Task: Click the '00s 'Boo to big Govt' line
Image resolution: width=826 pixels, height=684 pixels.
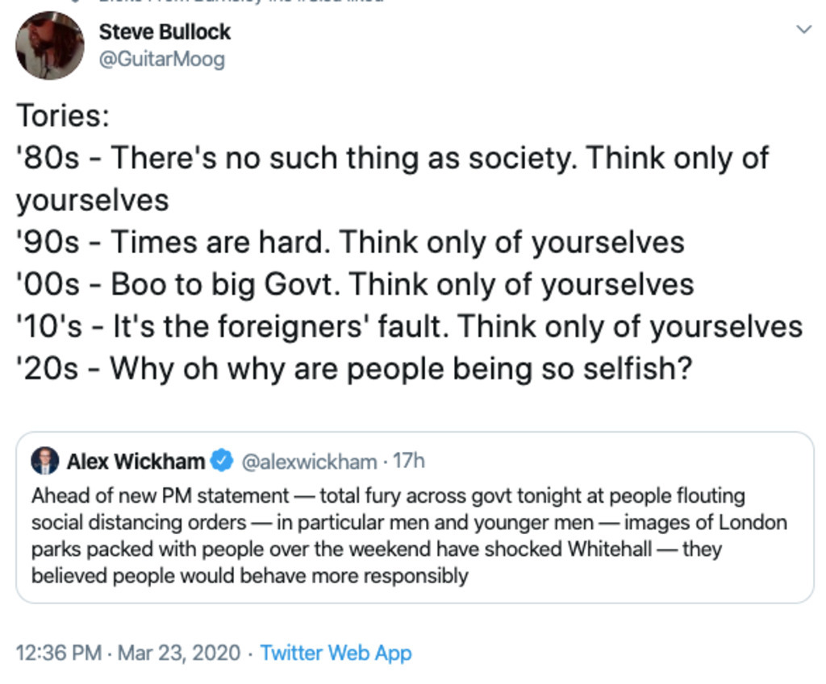Action: [355, 284]
